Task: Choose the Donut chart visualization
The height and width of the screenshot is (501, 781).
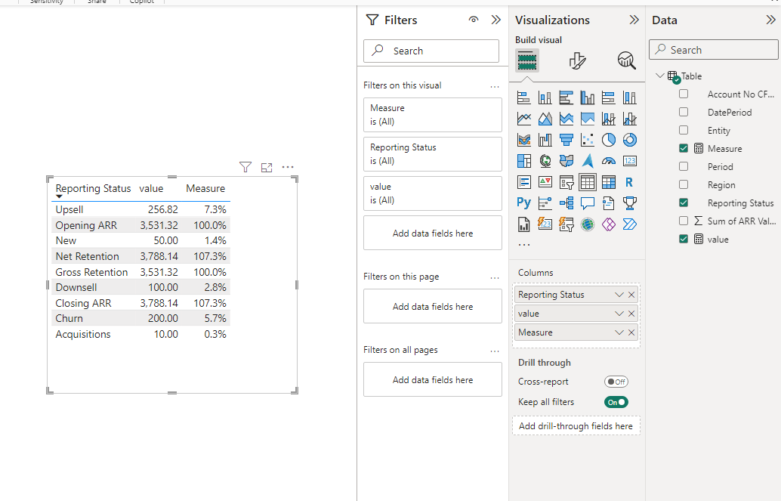Action: point(630,140)
